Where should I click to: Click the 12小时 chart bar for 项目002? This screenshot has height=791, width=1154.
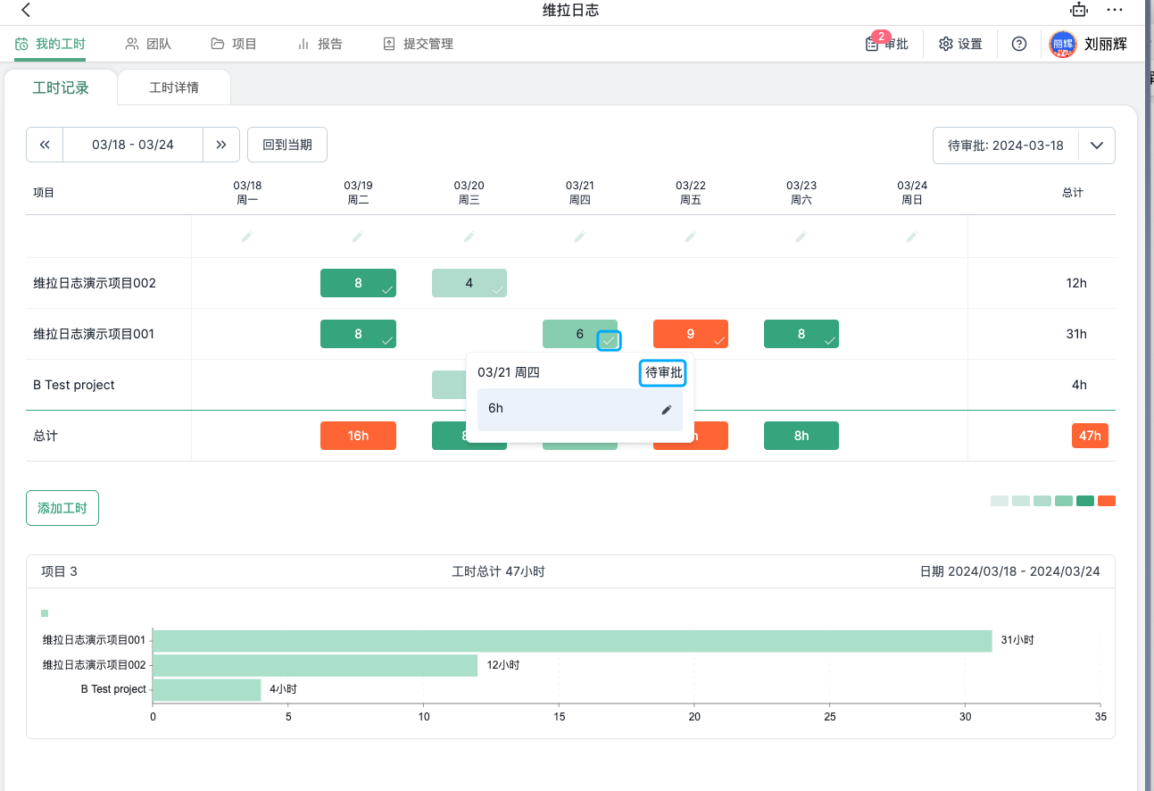point(315,665)
